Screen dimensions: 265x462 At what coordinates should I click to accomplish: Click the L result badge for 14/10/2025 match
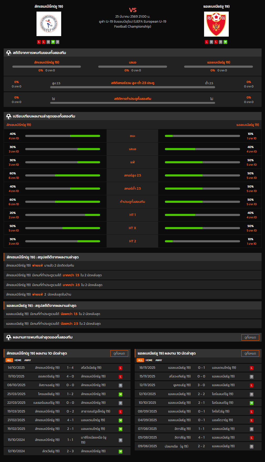(x=121, y=368)
